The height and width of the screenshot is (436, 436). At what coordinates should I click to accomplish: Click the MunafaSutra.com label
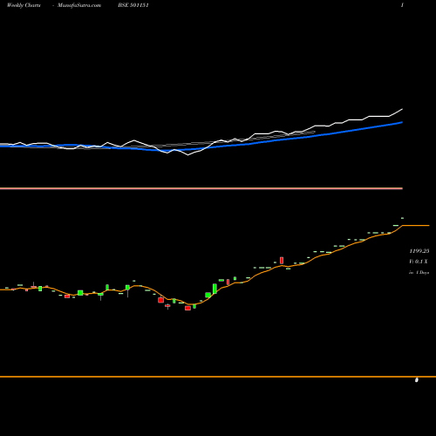pos(79,5)
